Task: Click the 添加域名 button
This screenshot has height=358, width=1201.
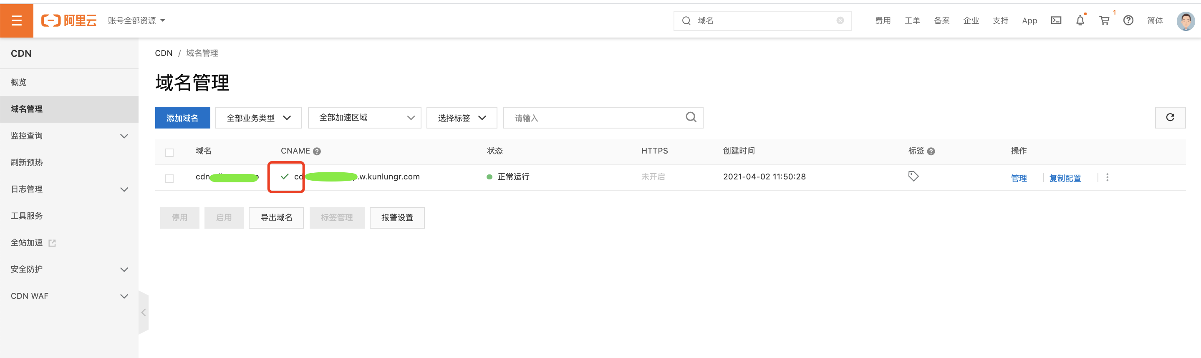Action: coord(182,118)
